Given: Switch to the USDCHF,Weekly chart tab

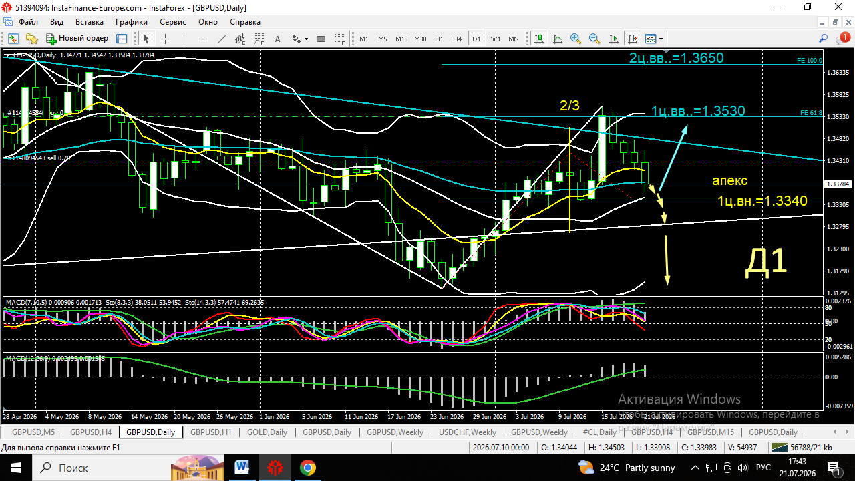Looking at the screenshot, I should tap(468, 432).
